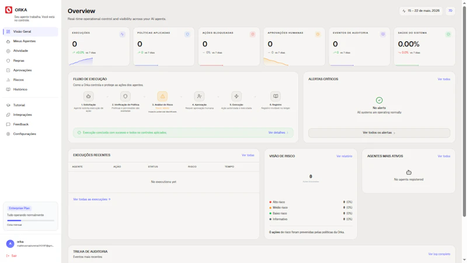
Task: Click the 1. Solicitação robot step icon
Action: [89, 96]
